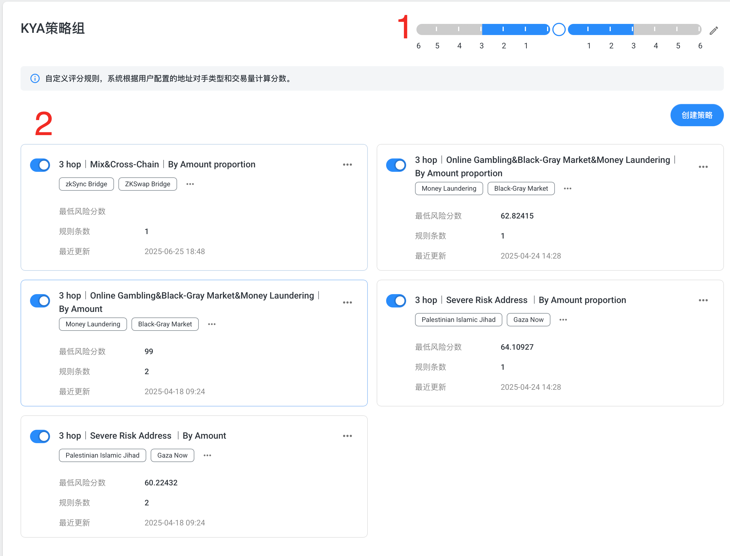The width and height of the screenshot is (730, 556).
Task: Toggle off Severe Risk Address By Amount proportion
Action: [x=396, y=301]
